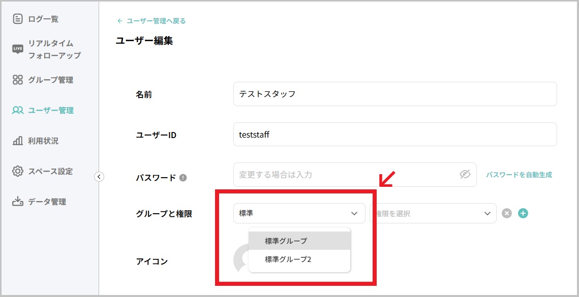Click the グループ管理 grid icon

point(18,80)
